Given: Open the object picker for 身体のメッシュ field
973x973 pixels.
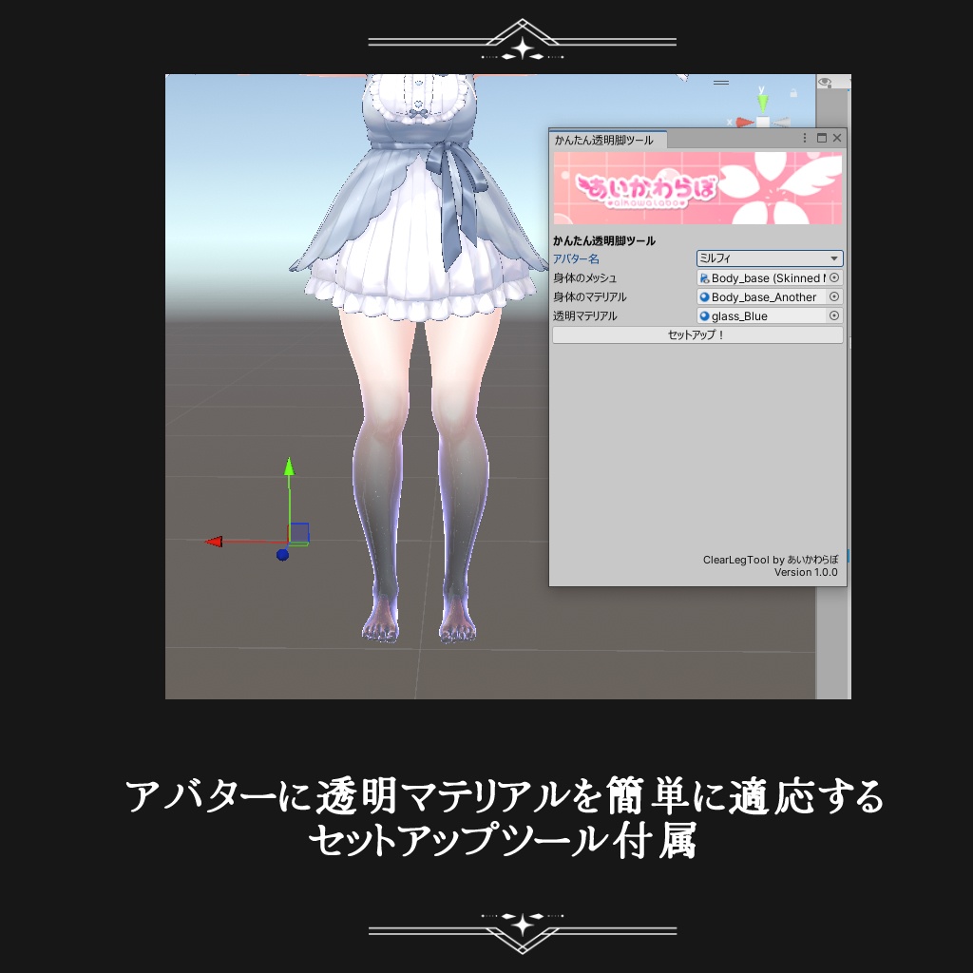Looking at the screenshot, I should (x=834, y=277).
